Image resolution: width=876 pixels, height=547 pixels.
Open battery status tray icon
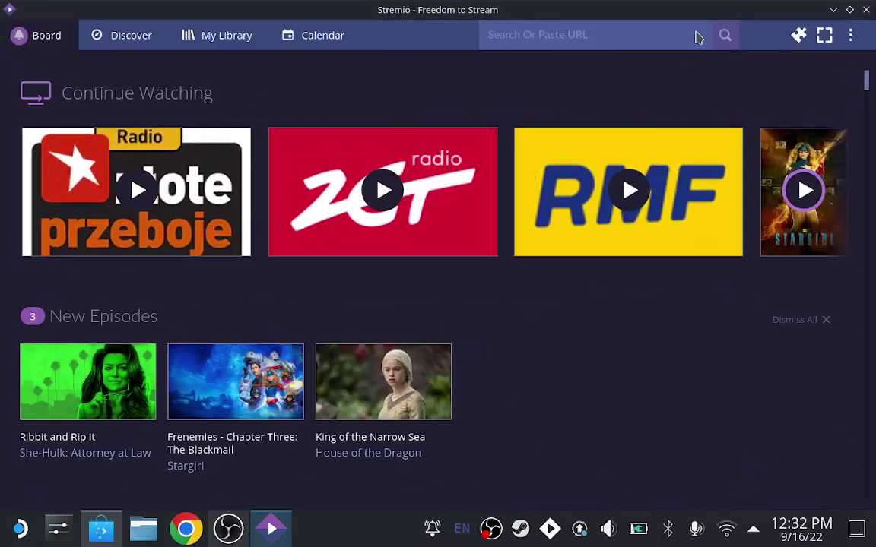tap(638, 528)
